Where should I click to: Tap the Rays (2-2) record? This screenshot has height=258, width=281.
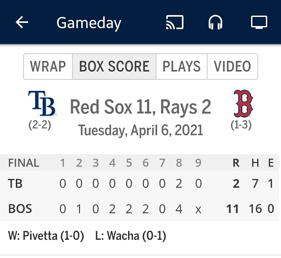point(40,125)
